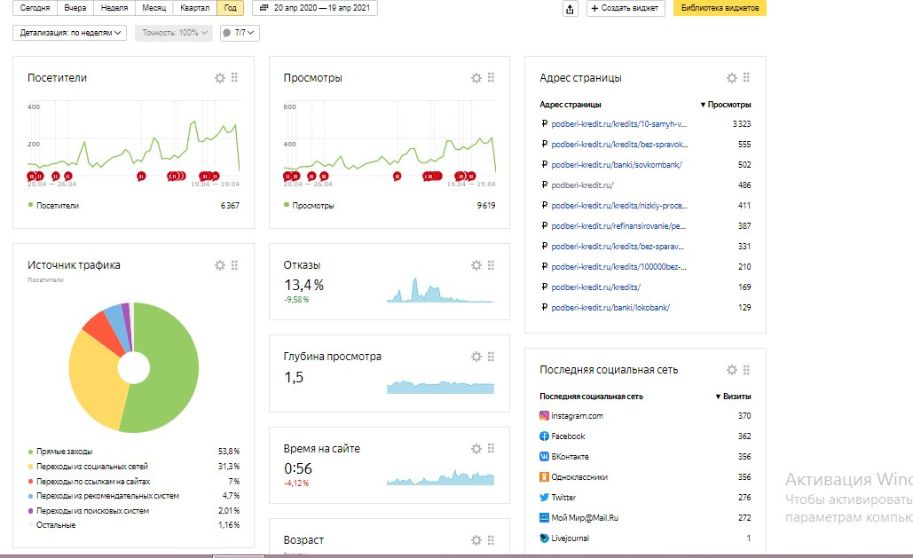Click the ВКонтакте icon

pyautogui.click(x=544, y=457)
